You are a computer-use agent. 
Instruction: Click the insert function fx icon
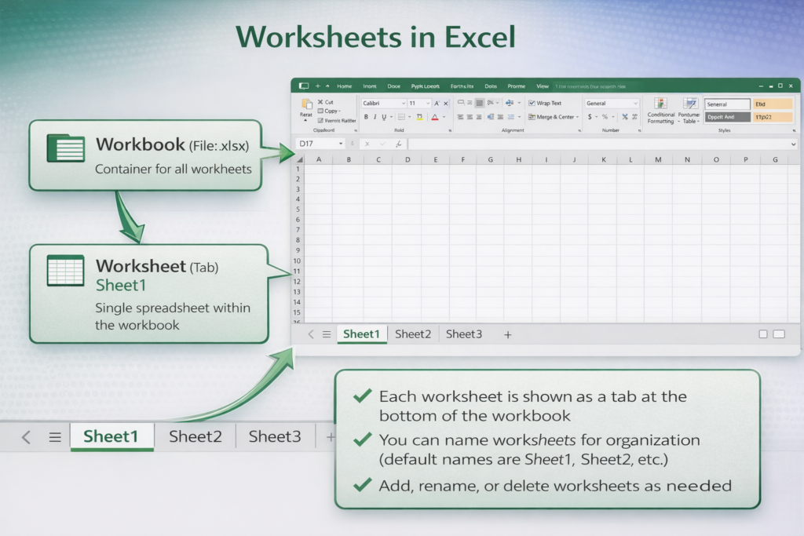pos(399,144)
